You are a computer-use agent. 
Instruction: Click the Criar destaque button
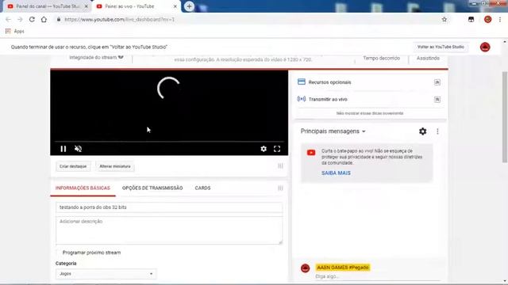point(73,166)
